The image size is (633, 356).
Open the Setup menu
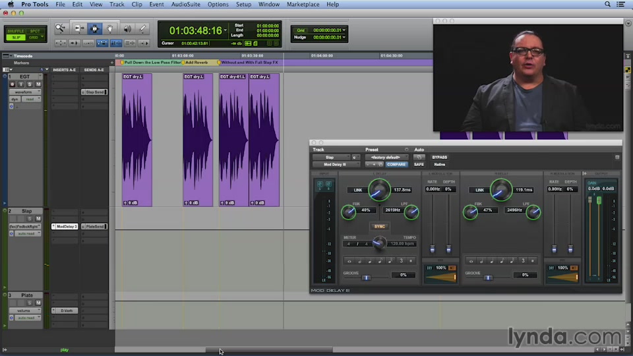[x=243, y=4]
